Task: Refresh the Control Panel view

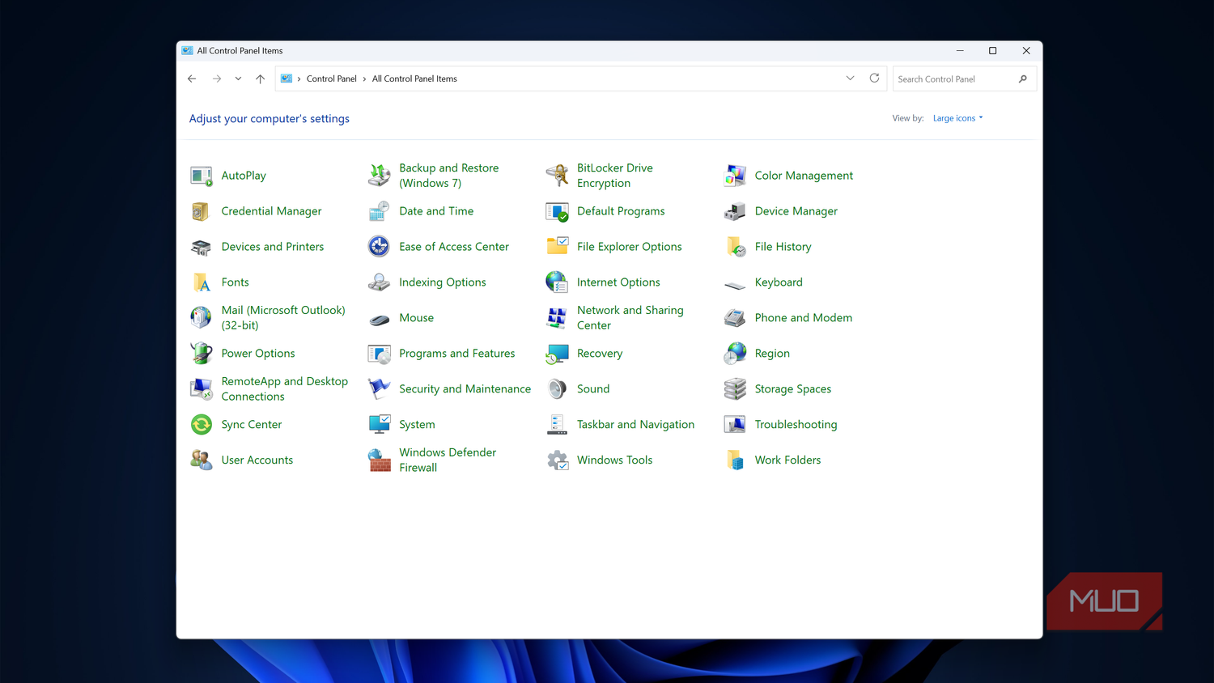Action: coord(874,78)
